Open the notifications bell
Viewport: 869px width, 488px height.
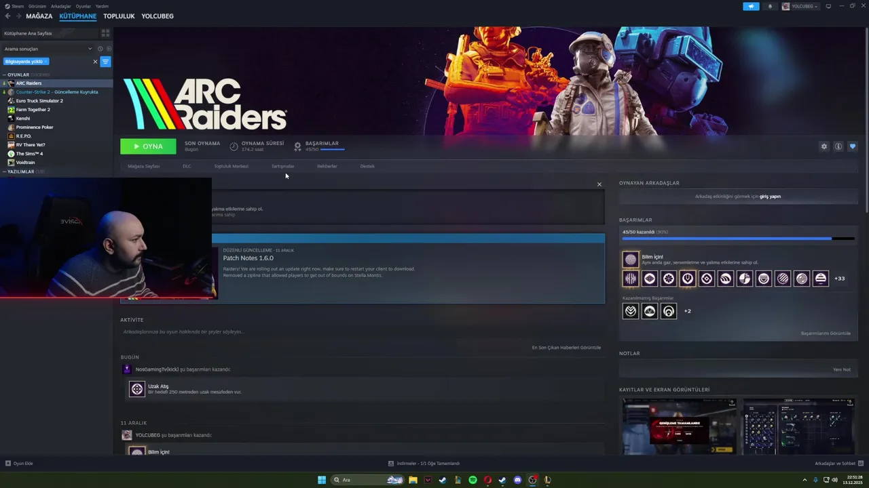tap(770, 6)
